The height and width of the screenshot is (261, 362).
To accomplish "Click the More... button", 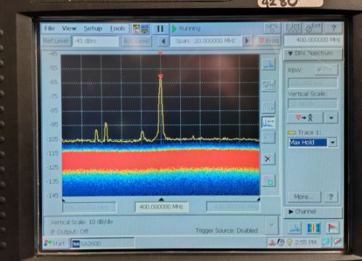I will click(x=305, y=197).
